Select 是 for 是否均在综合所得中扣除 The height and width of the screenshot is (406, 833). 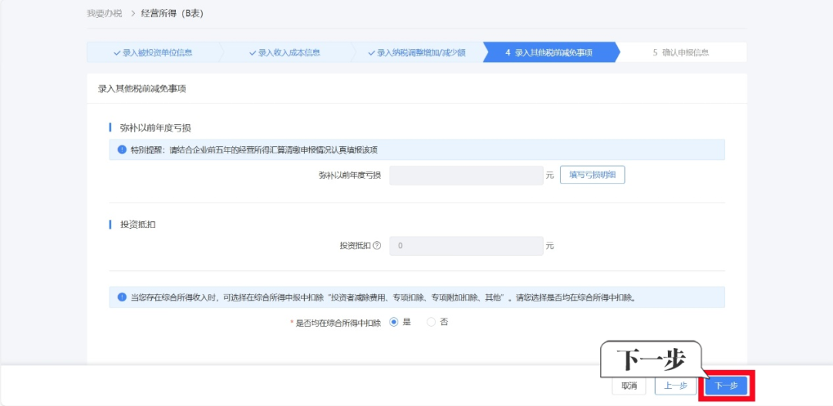point(394,322)
